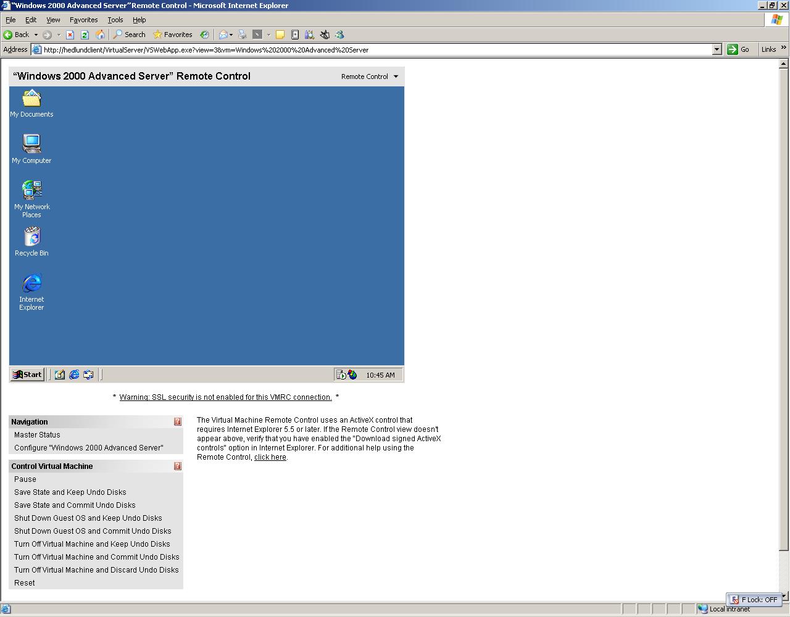Click the Stop loading icon

click(70, 35)
